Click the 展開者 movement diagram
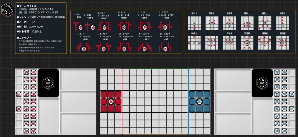298x137 pixels. coord(282,43)
